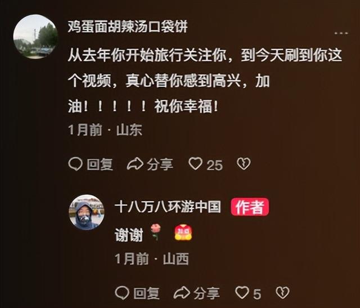This screenshot has width=360, height=308.
Task: Open avatar of 十八万八环游中国
Action: pos(87,212)
